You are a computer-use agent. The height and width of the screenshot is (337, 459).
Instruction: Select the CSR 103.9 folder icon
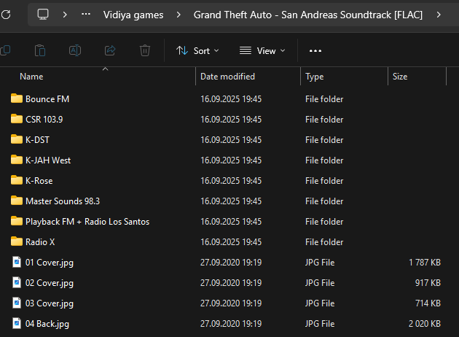pyautogui.click(x=16, y=119)
